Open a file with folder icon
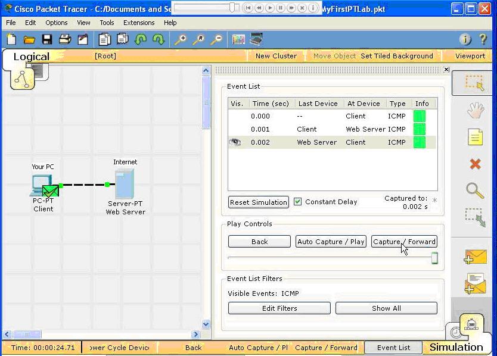This screenshot has height=356, width=497. pos(29,40)
